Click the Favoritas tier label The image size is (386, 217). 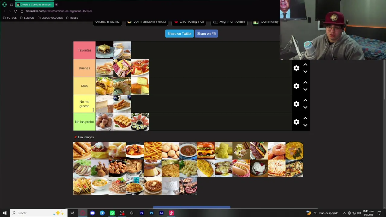click(x=84, y=50)
